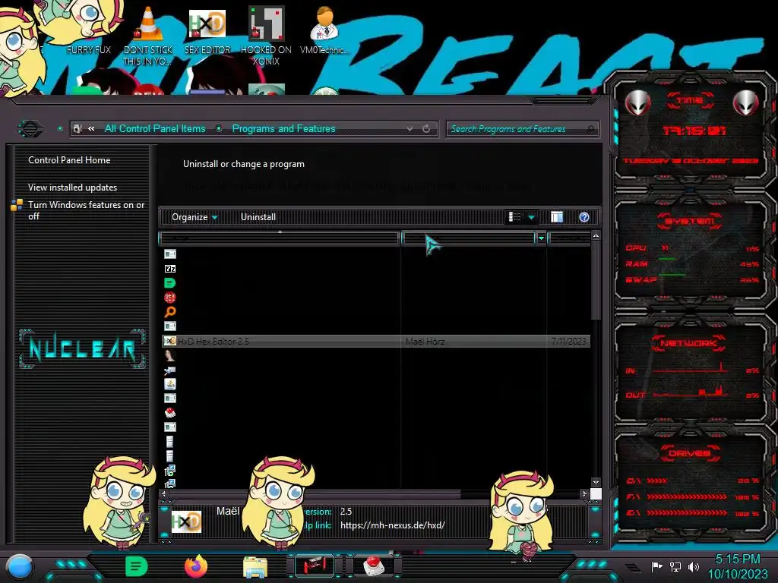Click the horizontal scrollbar thumb
Screen dimensions: 778x583
pyautogui.click(x=315, y=493)
